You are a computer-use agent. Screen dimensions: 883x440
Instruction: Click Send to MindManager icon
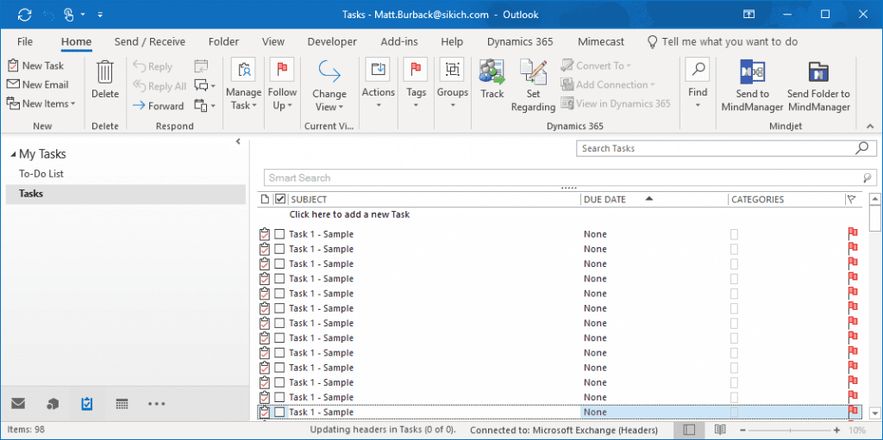point(752,72)
